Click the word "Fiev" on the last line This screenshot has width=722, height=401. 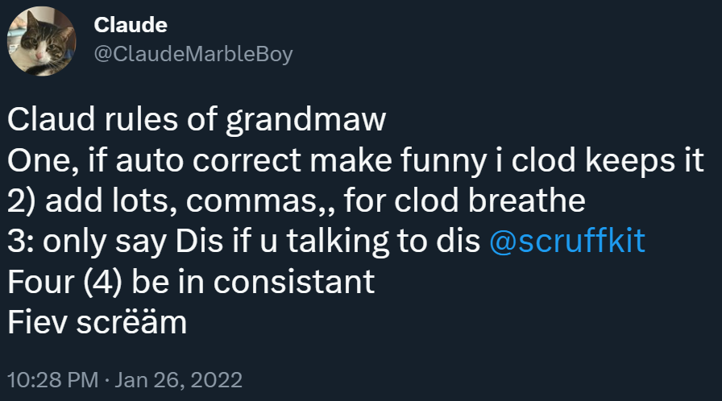coord(37,322)
